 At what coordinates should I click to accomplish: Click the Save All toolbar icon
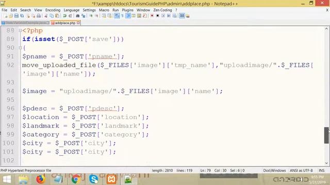22,16
